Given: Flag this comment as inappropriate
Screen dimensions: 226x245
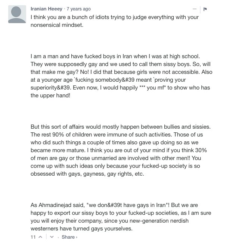Looking at the screenshot, I should point(205,9).
